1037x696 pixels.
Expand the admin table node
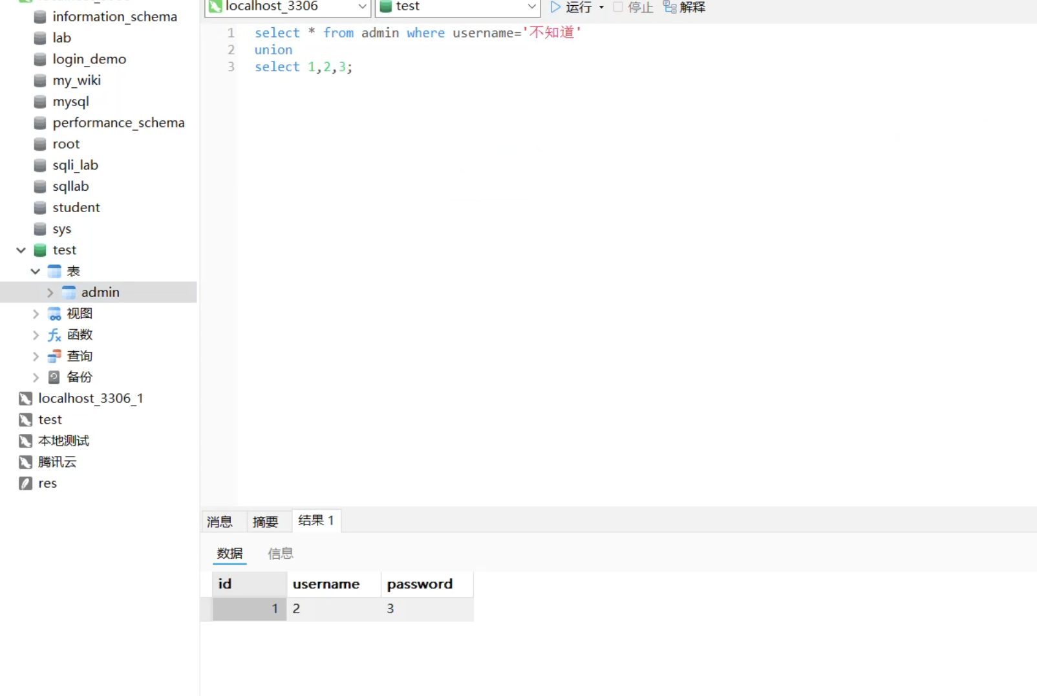tap(50, 292)
